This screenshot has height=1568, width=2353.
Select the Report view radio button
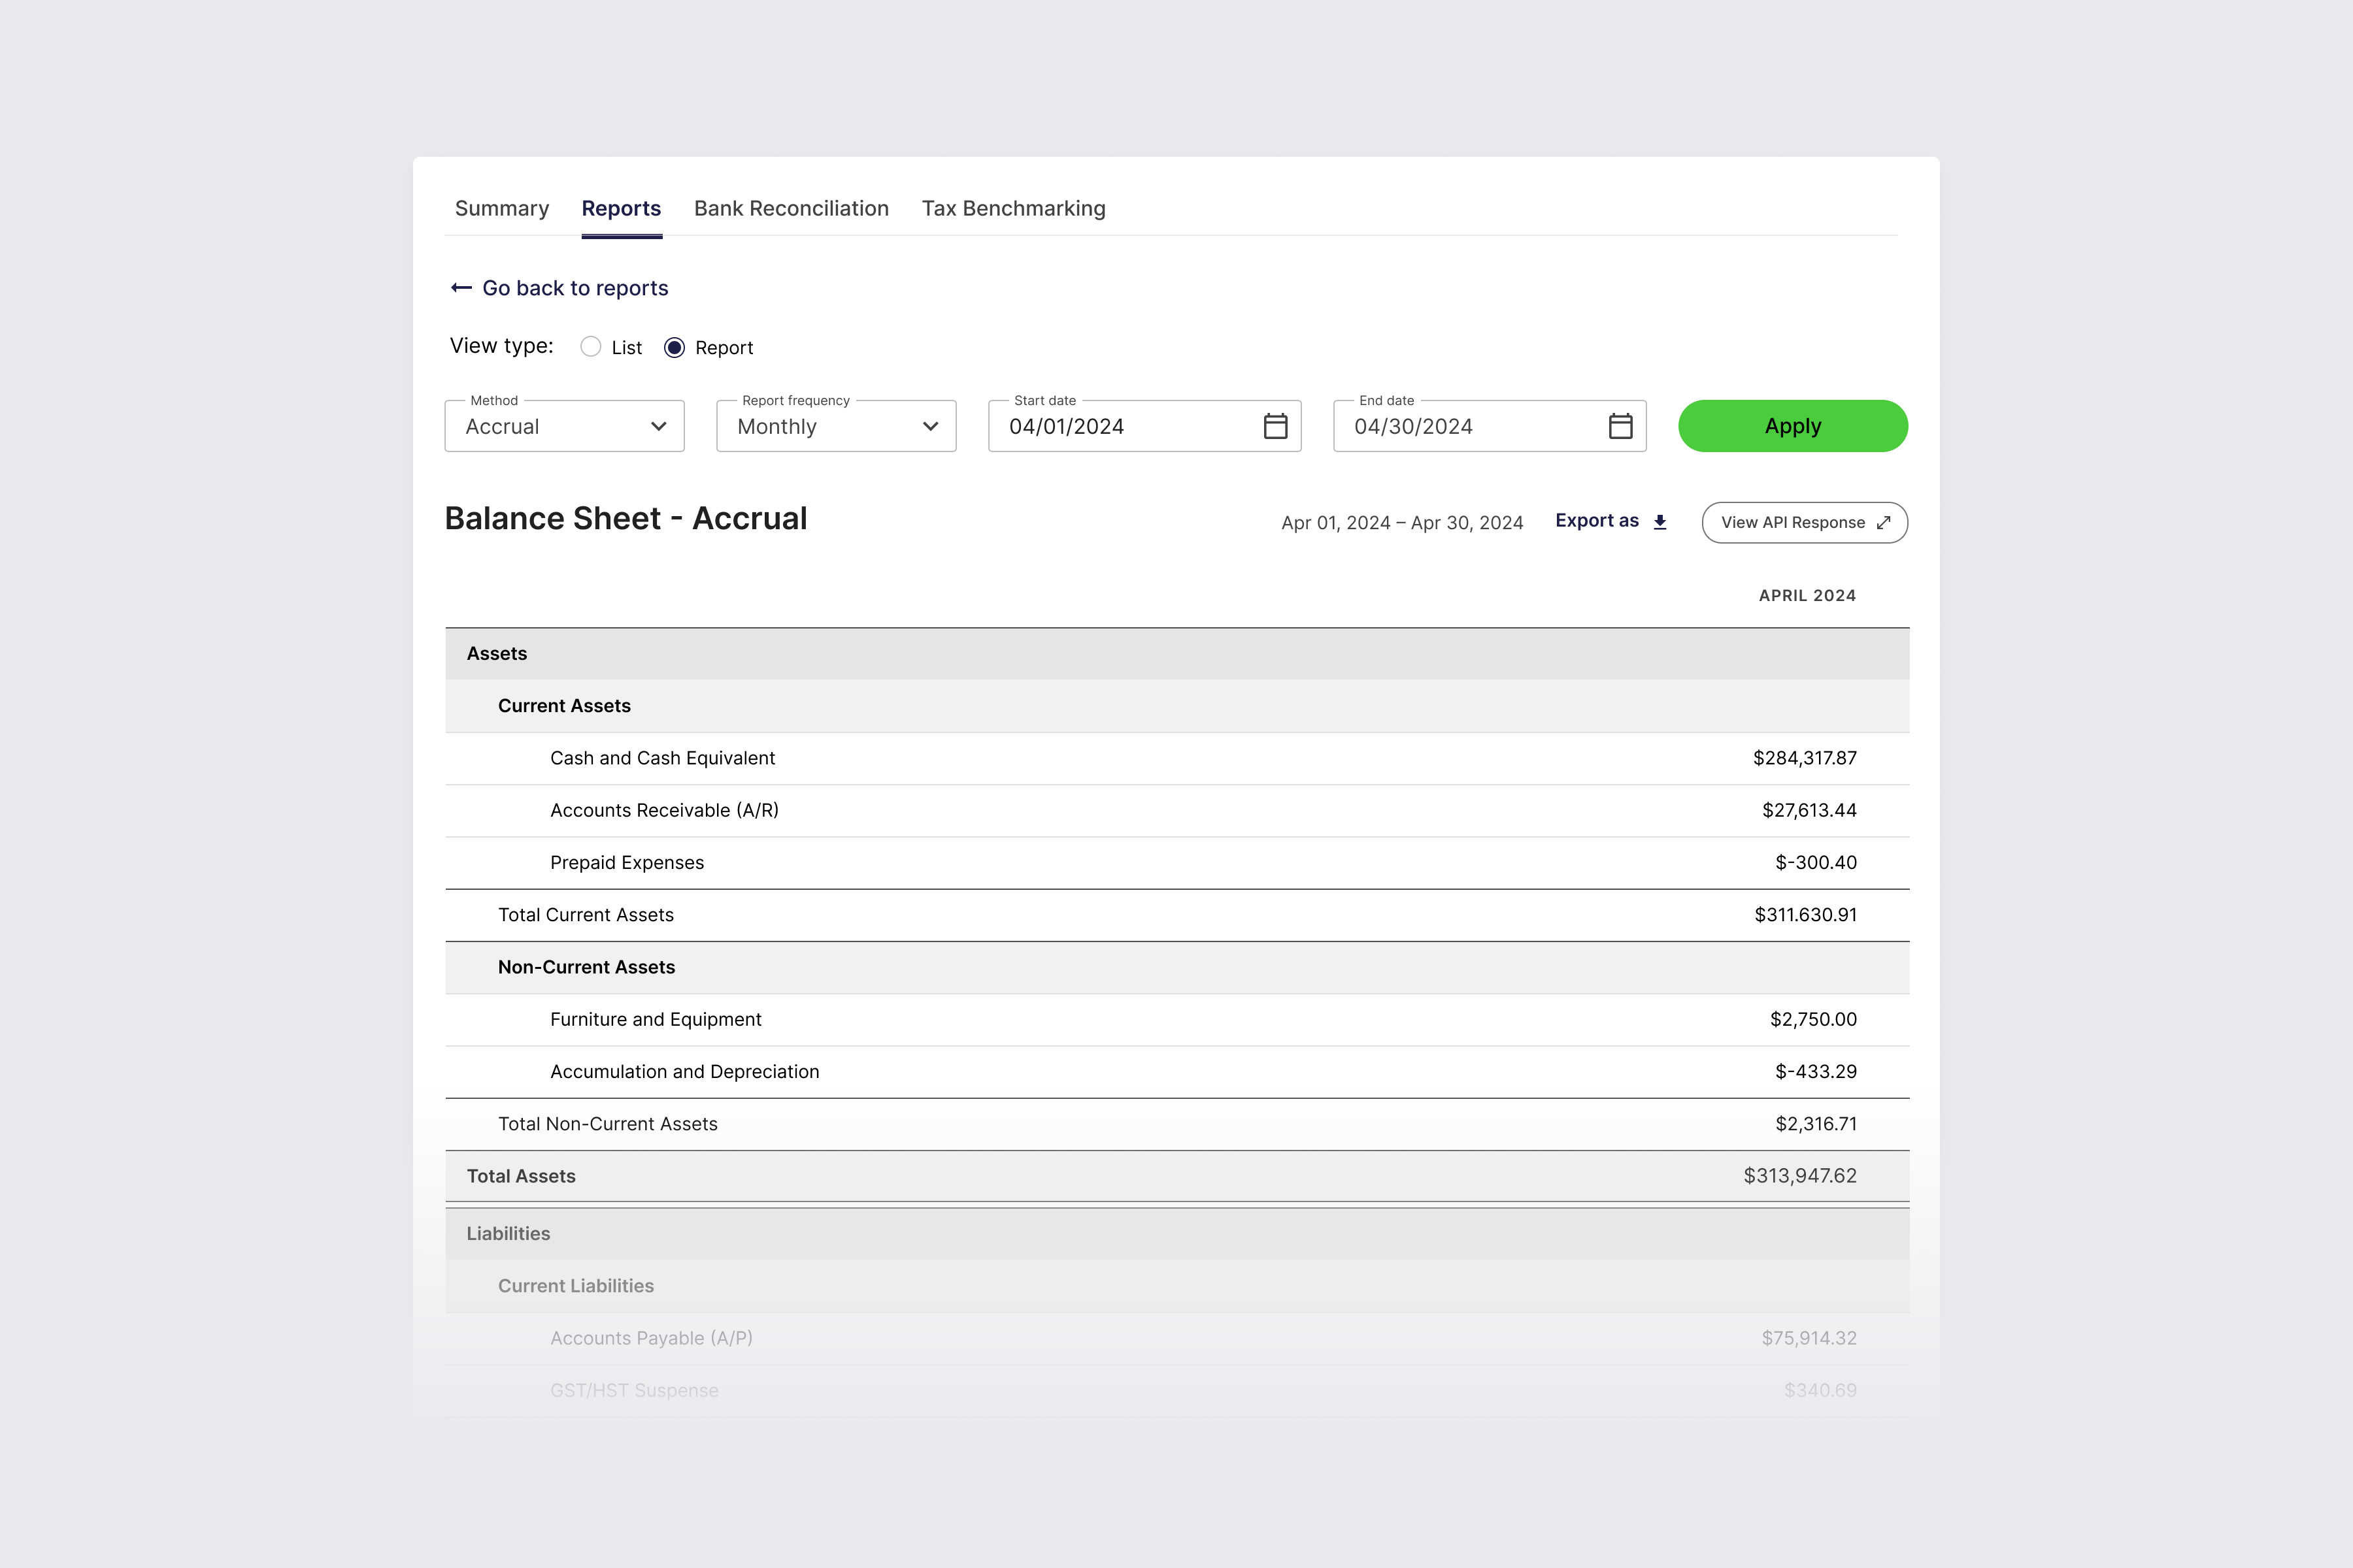coord(675,347)
